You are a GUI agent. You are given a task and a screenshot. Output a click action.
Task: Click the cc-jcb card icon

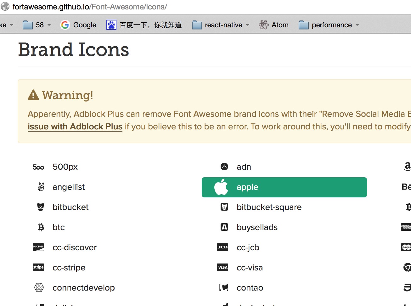coord(222,247)
